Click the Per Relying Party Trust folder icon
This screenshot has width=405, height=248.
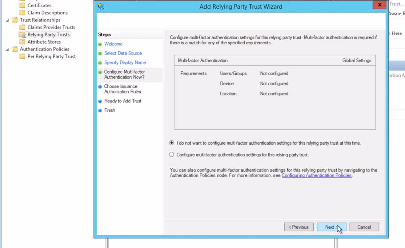(22, 56)
